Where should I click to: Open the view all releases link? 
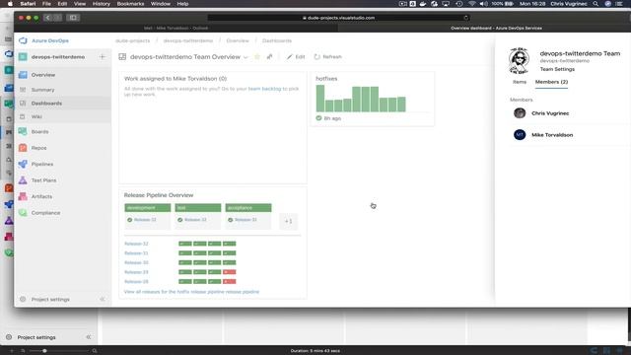click(191, 292)
